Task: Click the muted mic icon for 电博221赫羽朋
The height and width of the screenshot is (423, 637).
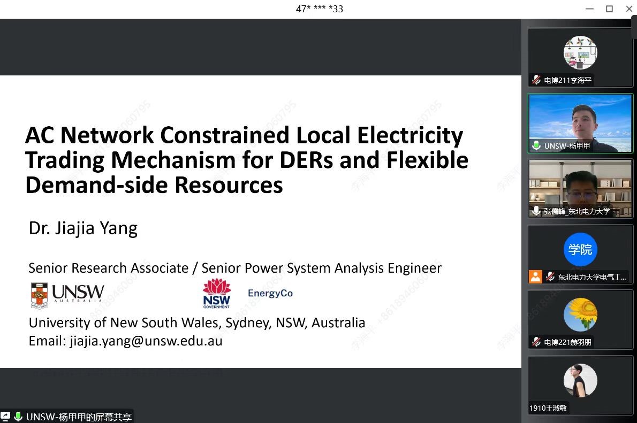Action: (x=536, y=342)
